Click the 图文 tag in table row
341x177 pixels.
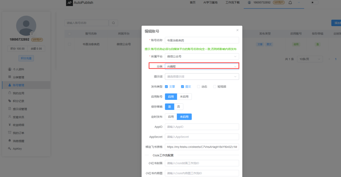click(269, 44)
